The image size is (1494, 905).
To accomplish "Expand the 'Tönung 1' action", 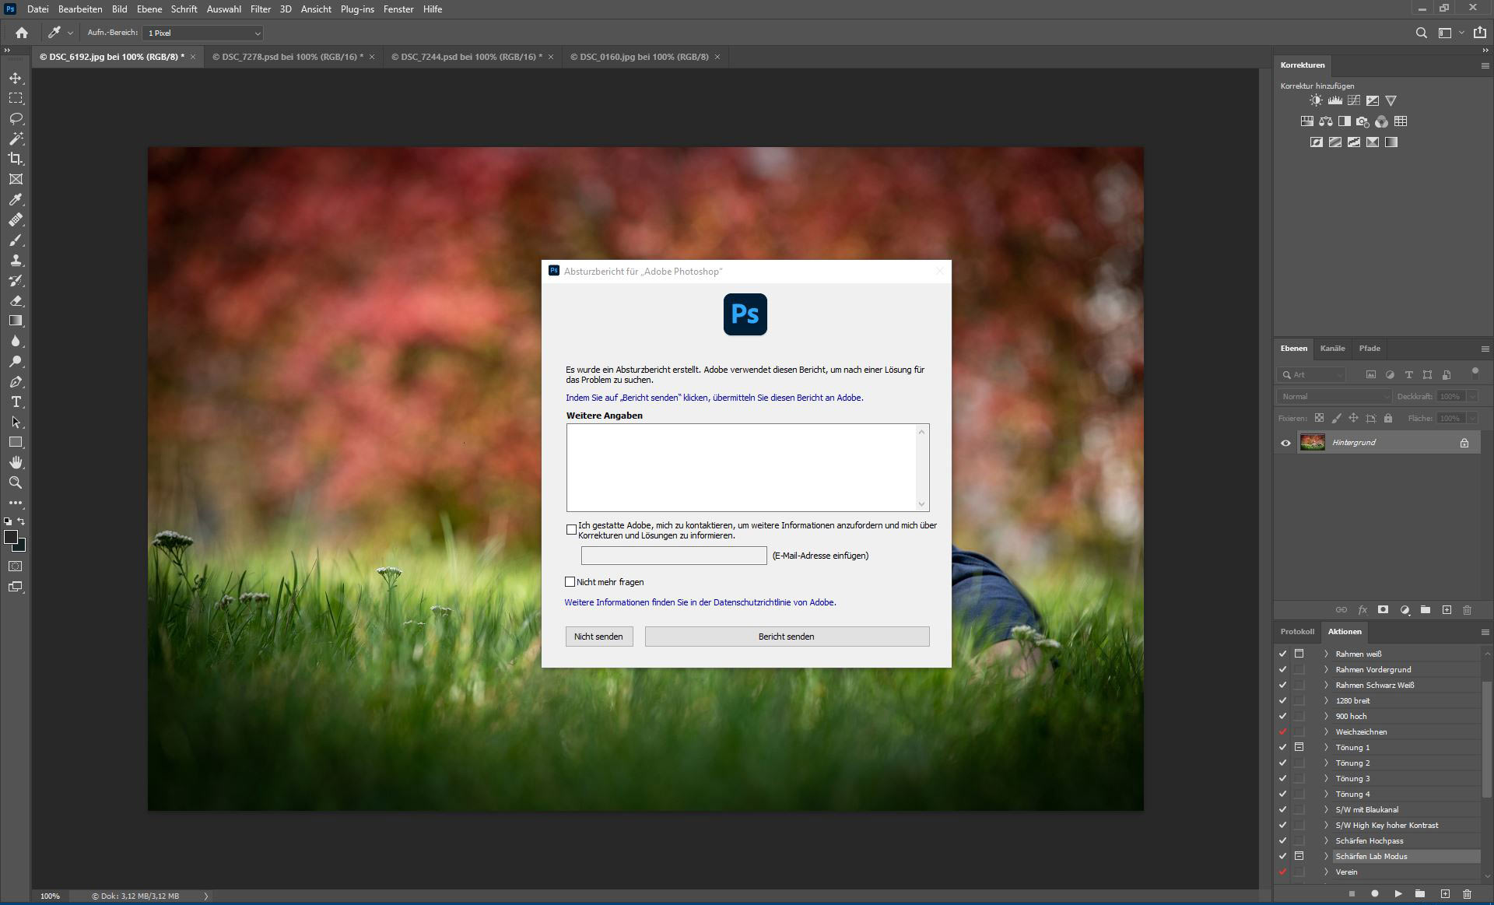I will coord(1326,747).
